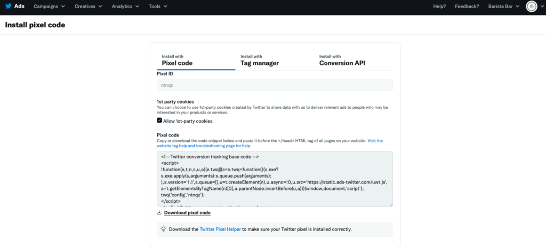The height and width of the screenshot is (248, 546).
Task: Open the Help? link in header
Action: point(439,6)
